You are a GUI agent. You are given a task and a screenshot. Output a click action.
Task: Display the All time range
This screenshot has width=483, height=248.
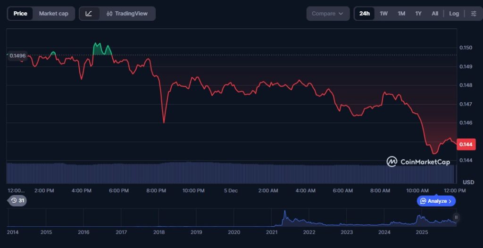pos(434,14)
